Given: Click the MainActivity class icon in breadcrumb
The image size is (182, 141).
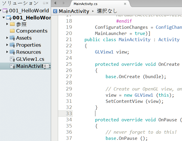Looking at the screenshot, I should [55, 11].
